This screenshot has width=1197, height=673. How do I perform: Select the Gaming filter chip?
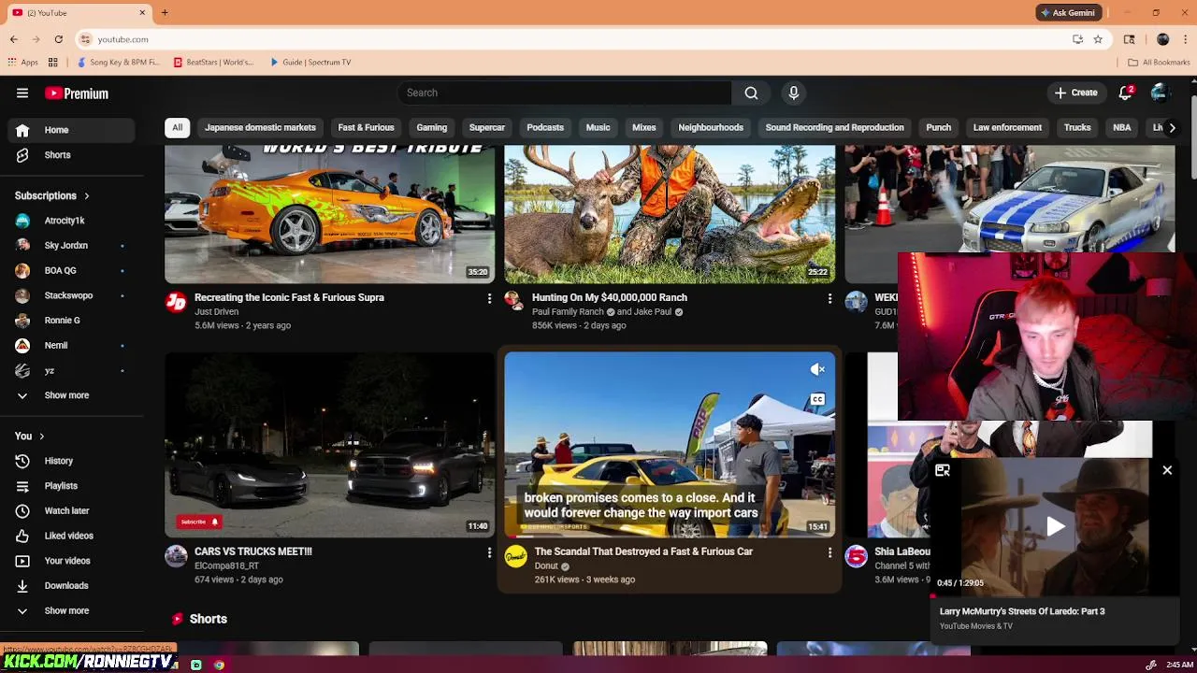[431, 127]
